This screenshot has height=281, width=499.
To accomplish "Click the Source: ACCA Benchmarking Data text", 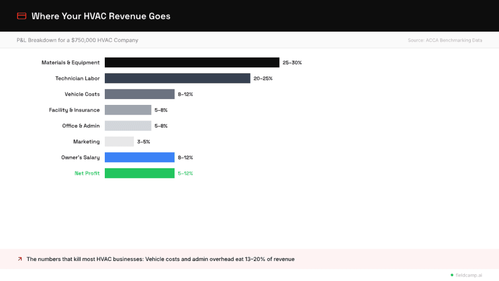I will click(445, 40).
